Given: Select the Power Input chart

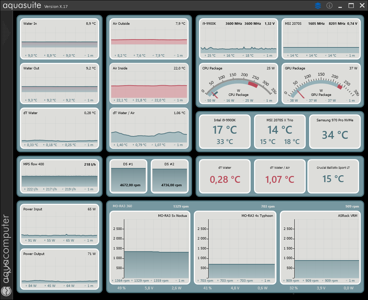Looking at the screenshot, I should point(59,224).
